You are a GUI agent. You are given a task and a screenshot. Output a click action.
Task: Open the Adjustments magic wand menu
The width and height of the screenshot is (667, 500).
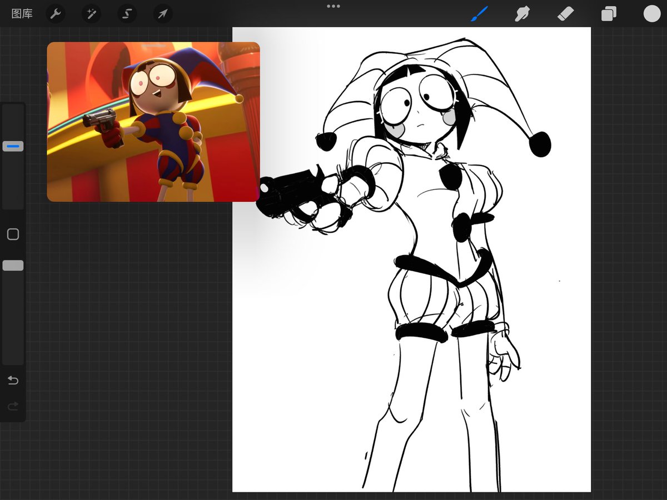[91, 14]
